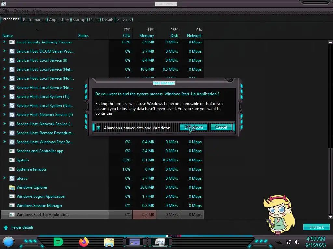Image resolution: width=333 pixels, height=249 pixels.
Task: Click Cancel in the dialog
Action: click(221, 127)
